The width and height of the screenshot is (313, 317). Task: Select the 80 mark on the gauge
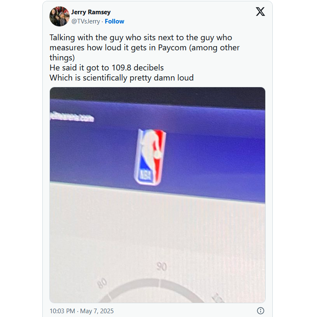102,283
